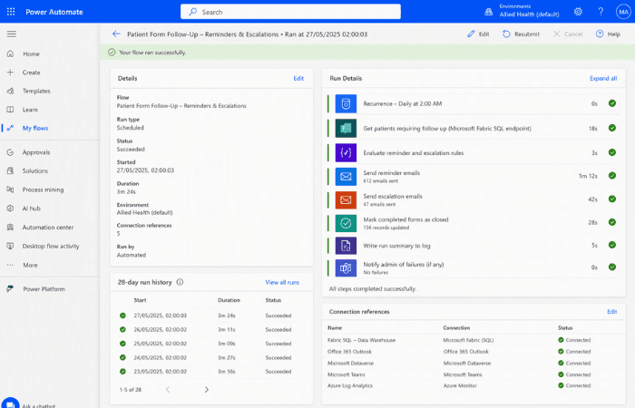Click the Cancel button in command bar
This screenshot has width=635, height=408.
tap(568, 34)
